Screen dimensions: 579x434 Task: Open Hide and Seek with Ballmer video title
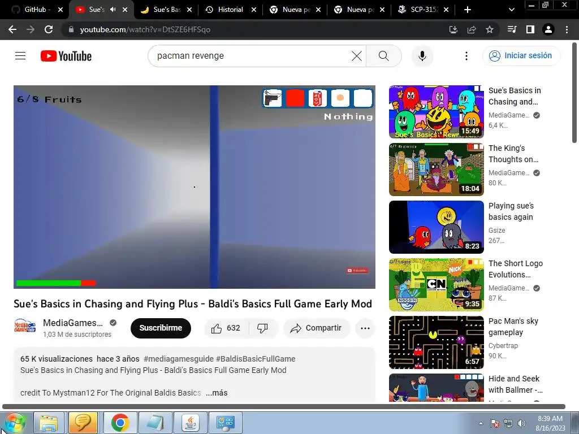[516, 384]
